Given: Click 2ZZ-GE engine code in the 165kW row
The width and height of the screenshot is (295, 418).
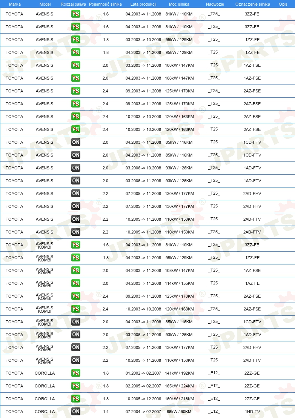Looking at the screenshot, I should coord(252,386).
